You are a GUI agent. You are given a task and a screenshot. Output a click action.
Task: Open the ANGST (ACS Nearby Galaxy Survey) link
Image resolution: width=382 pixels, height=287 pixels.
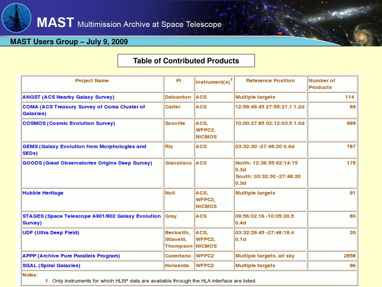coord(68,97)
